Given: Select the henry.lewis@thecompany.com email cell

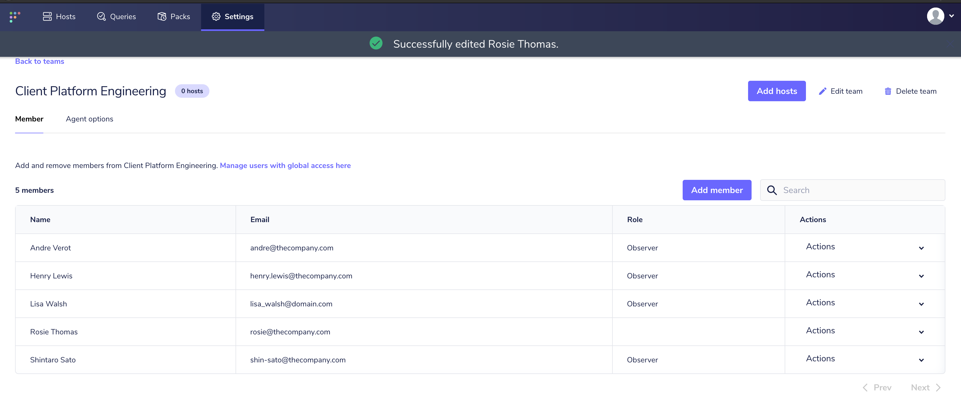Looking at the screenshot, I should coord(424,276).
